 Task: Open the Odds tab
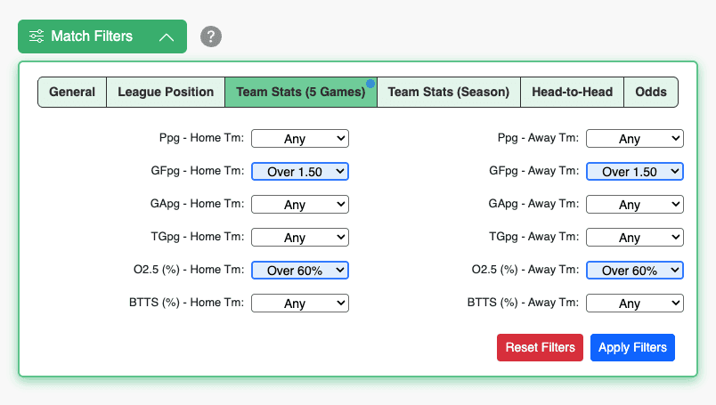(x=651, y=92)
